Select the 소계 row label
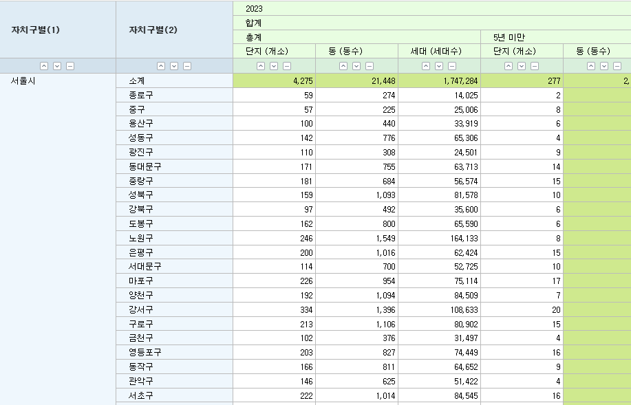Screen dimensions: 631x405 (x=175, y=80)
